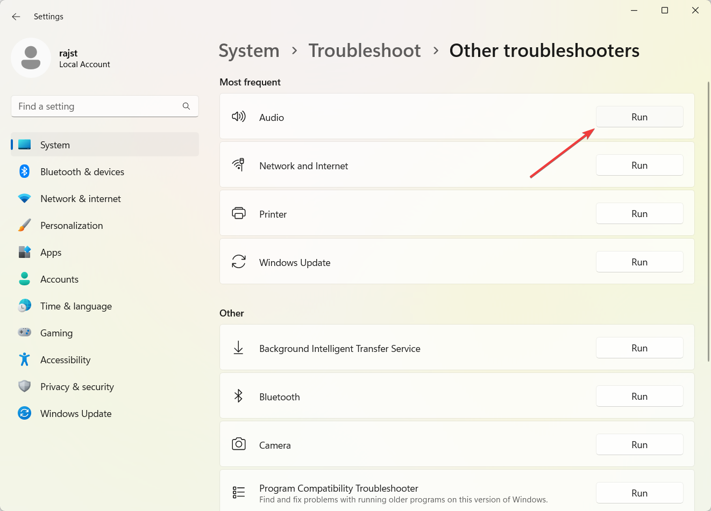
Task: Click the Windows Update sidebar icon
Action: 24,413
